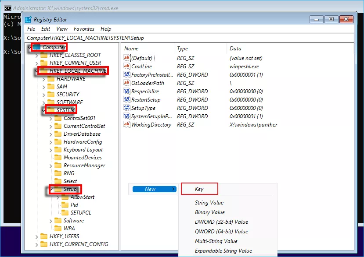The height and width of the screenshot is (257, 364).
Task: Expand the ControlSet001 key arrow
Action: [x=51, y=119]
